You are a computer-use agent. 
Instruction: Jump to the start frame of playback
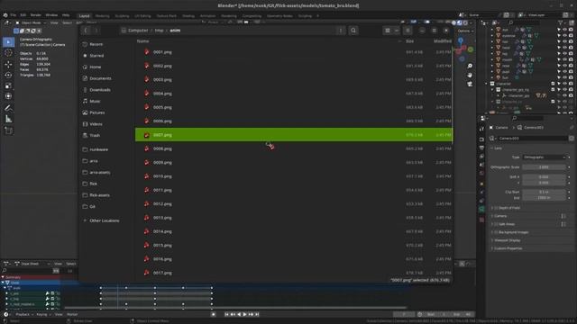click(x=226, y=314)
